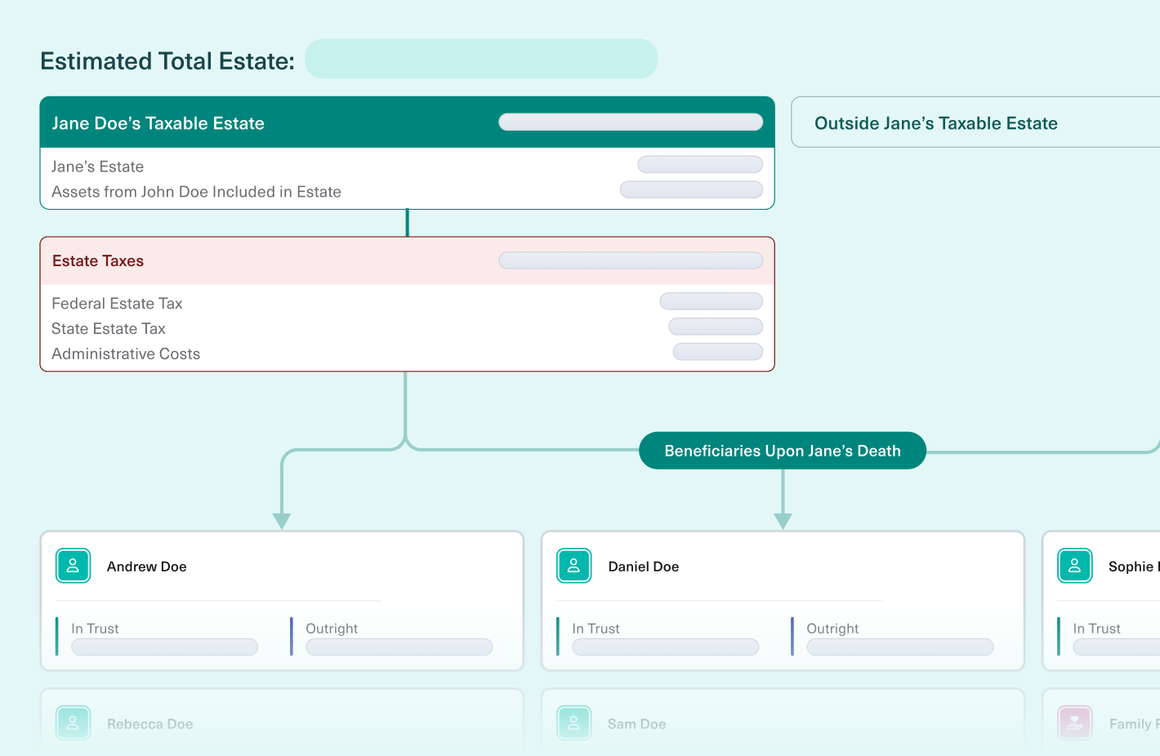Click Rebecca Doe's faded person icon
Image resolution: width=1160 pixels, height=756 pixels.
[x=73, y=723]
